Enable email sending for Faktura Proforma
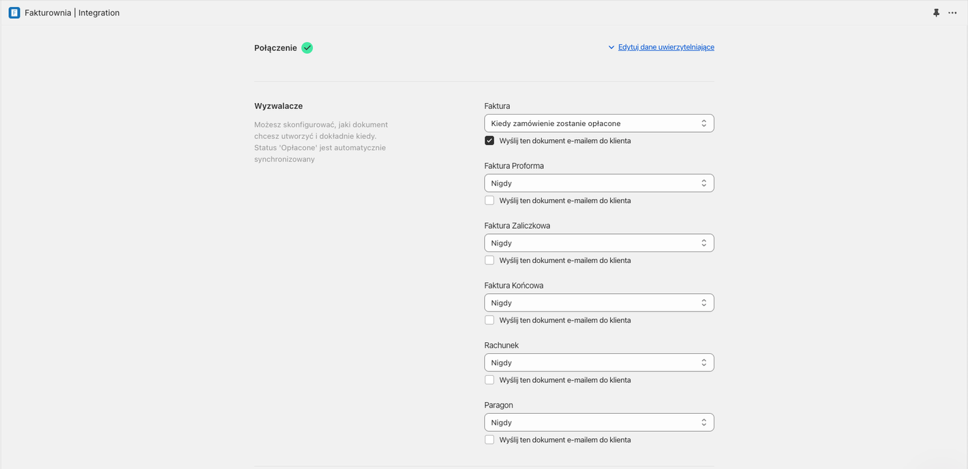968x469 pixels. click(489, 200)
